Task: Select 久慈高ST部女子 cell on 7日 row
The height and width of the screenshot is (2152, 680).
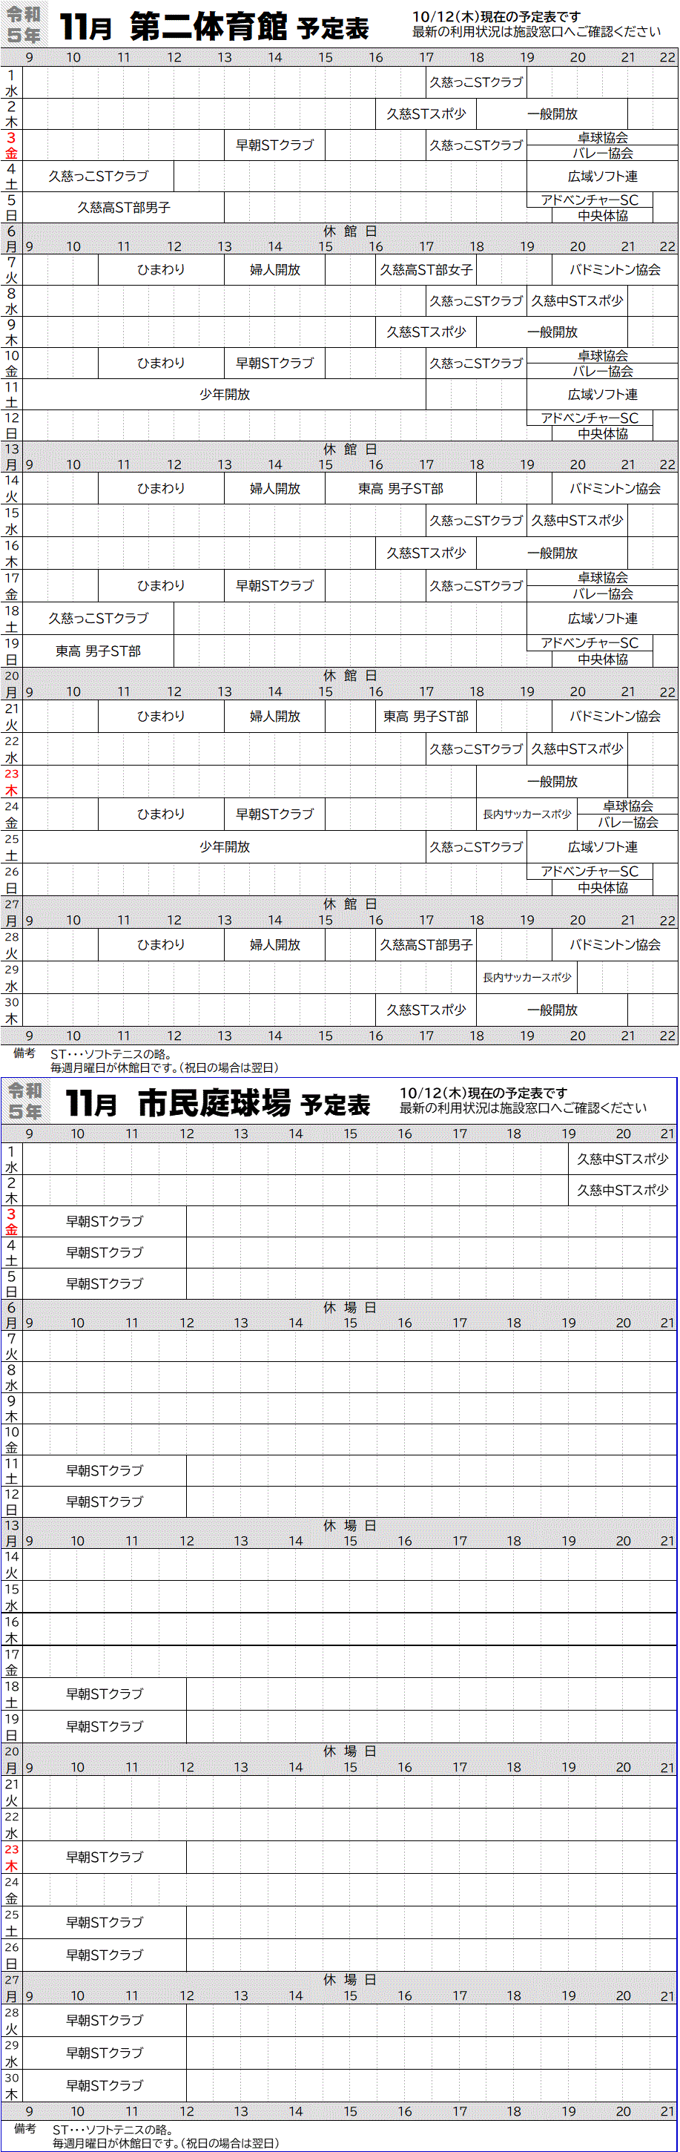Action: [x=426, y=270]
